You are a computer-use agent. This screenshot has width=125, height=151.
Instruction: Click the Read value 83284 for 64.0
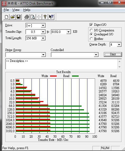[115, 106]
